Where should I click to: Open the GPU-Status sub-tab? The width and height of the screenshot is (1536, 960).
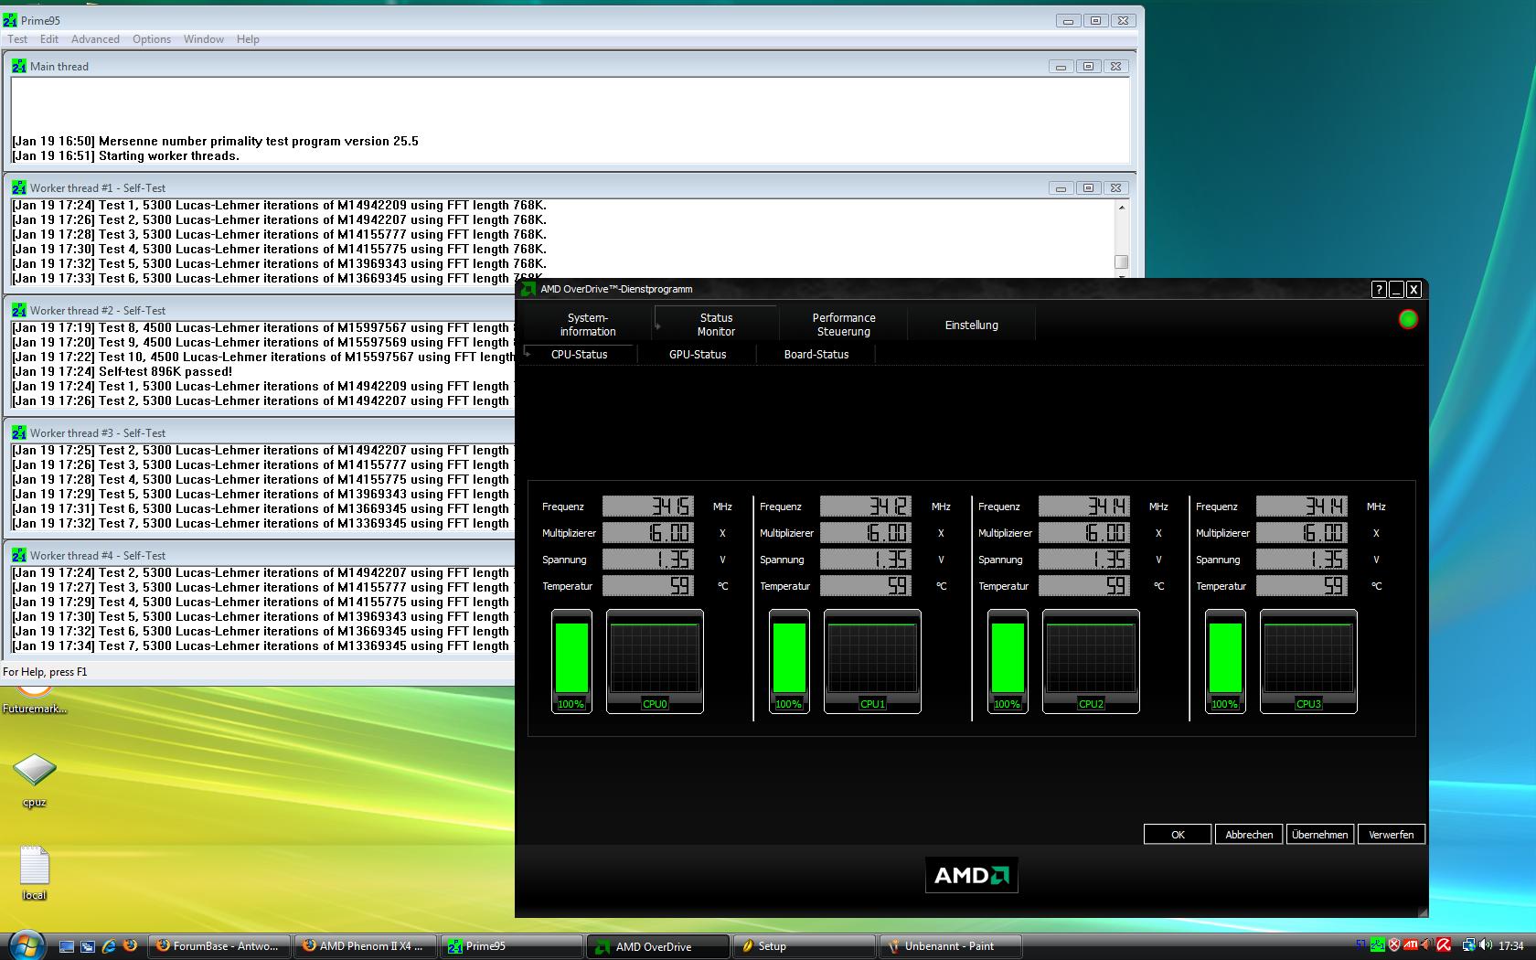click(x=698, y=354)
